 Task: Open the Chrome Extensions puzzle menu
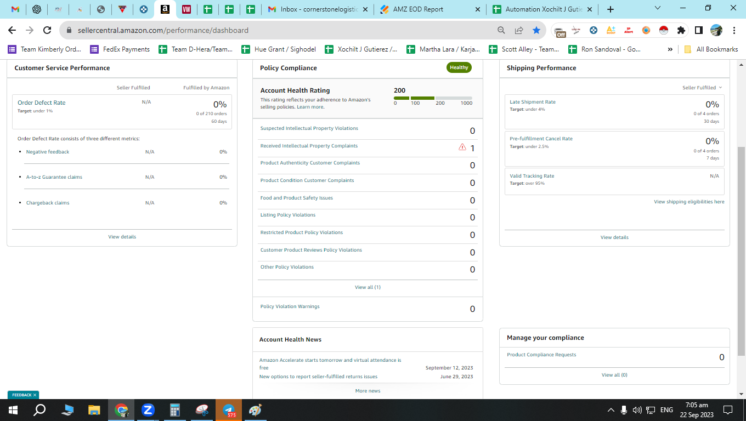pos(681,30)
